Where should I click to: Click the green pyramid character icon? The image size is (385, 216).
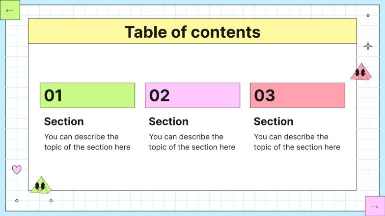pyautogui.click(x=40, y=185)
